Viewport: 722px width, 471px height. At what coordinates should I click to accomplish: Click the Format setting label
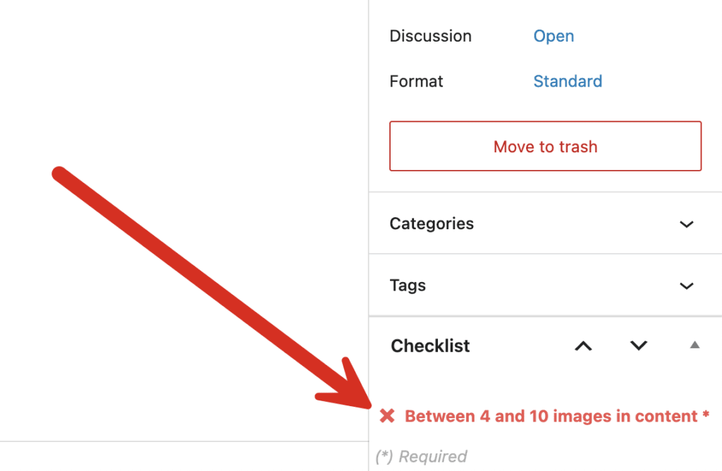click(x=416, y=81)
